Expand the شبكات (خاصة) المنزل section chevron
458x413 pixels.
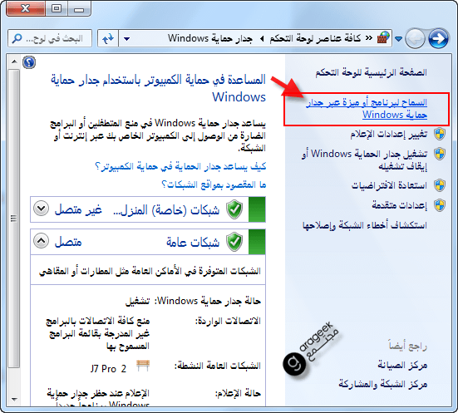click(41, 209)
